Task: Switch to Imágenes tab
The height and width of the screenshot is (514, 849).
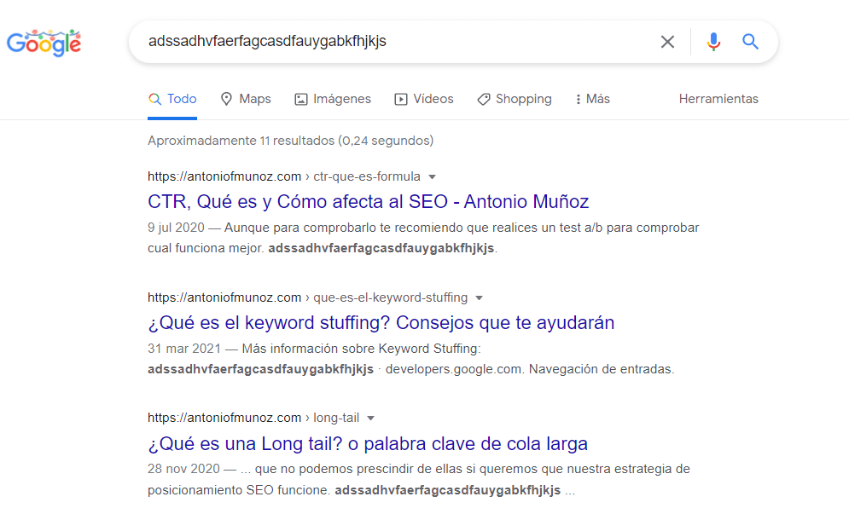Action: coord(333,99)
